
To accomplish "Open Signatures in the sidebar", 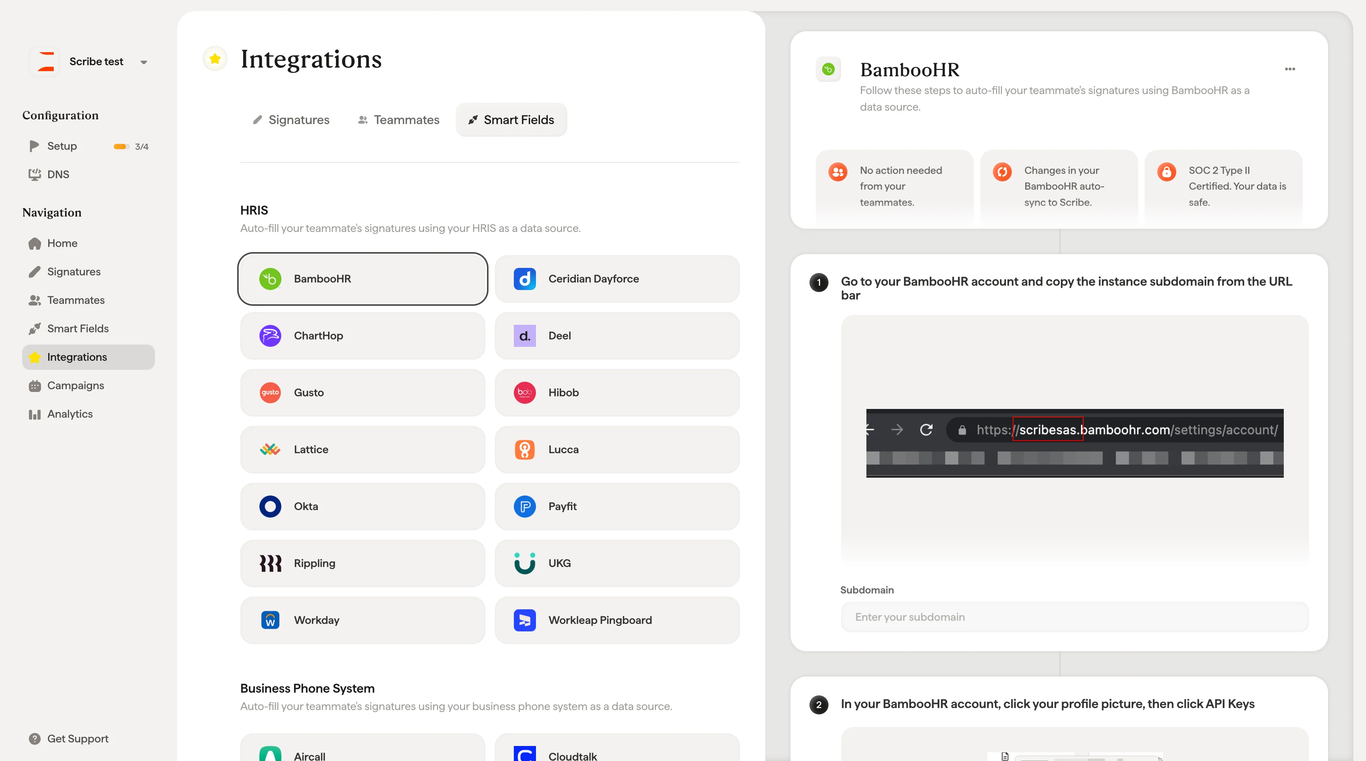I will pos(74,272).
